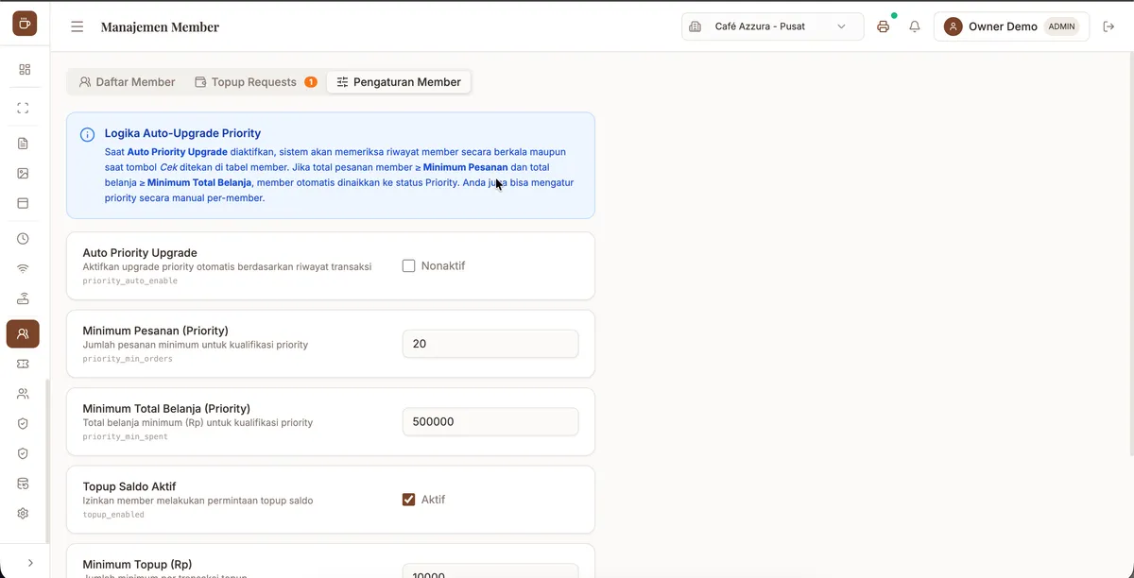Click the "topup_enabled" key text

point(113,515)
